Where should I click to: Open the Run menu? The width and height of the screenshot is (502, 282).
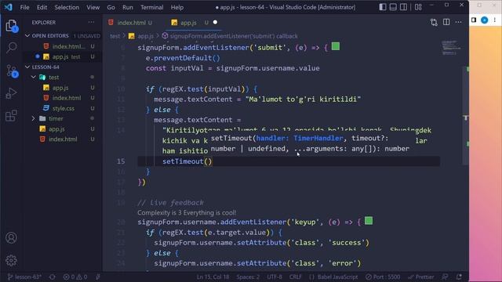point(127,7)
